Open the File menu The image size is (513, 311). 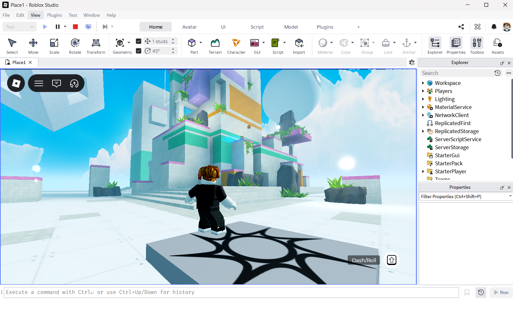point(6,15)
